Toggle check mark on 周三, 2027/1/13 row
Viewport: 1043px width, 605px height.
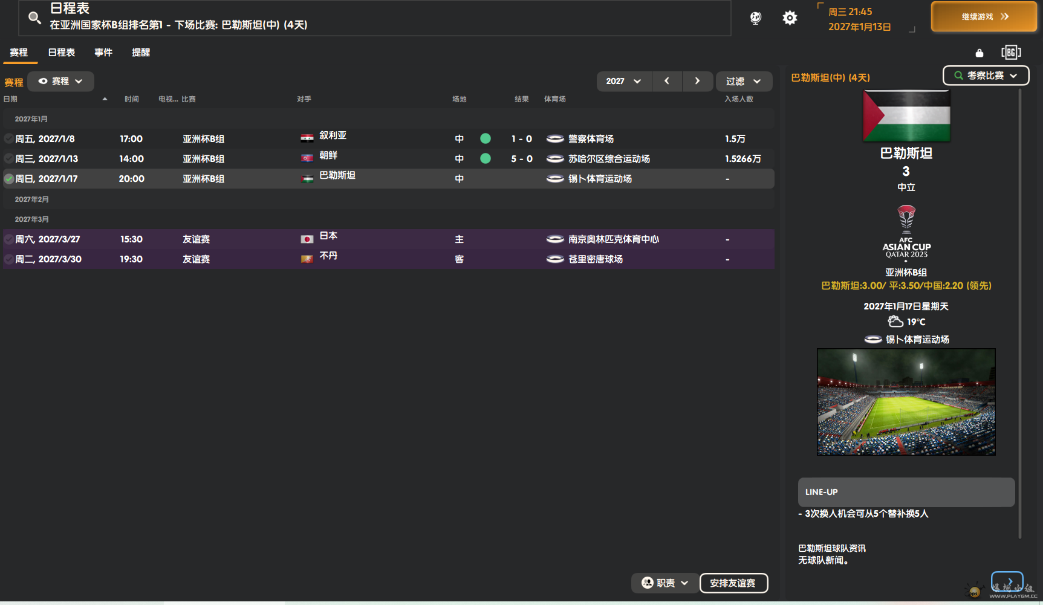8,158
